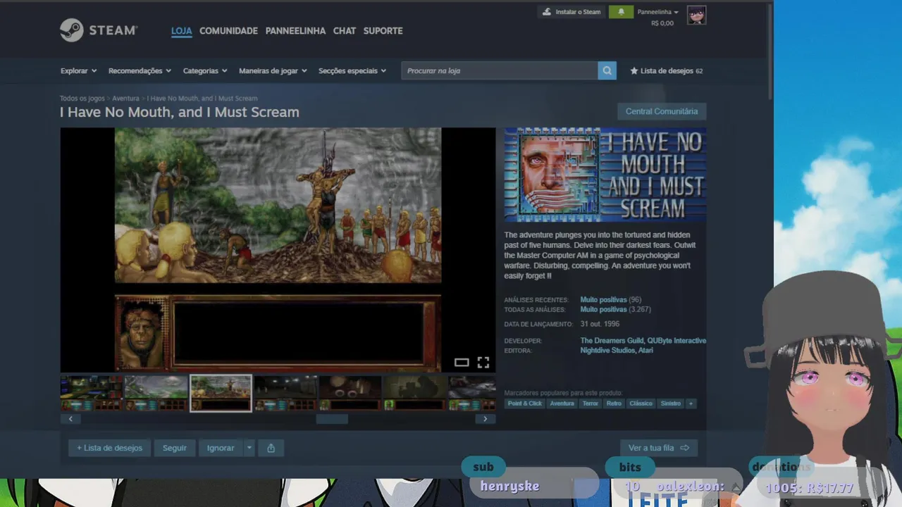
Task: Open the notifications bell
Action: pyautogui.click(x=621, y=12)
